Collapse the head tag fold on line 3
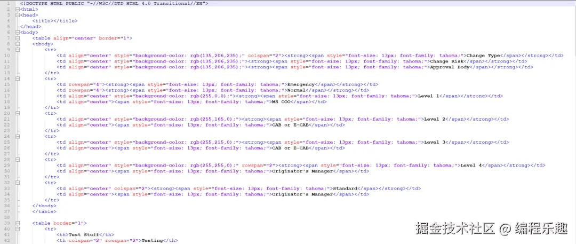 pyautogui.click(x=17, y=15)
